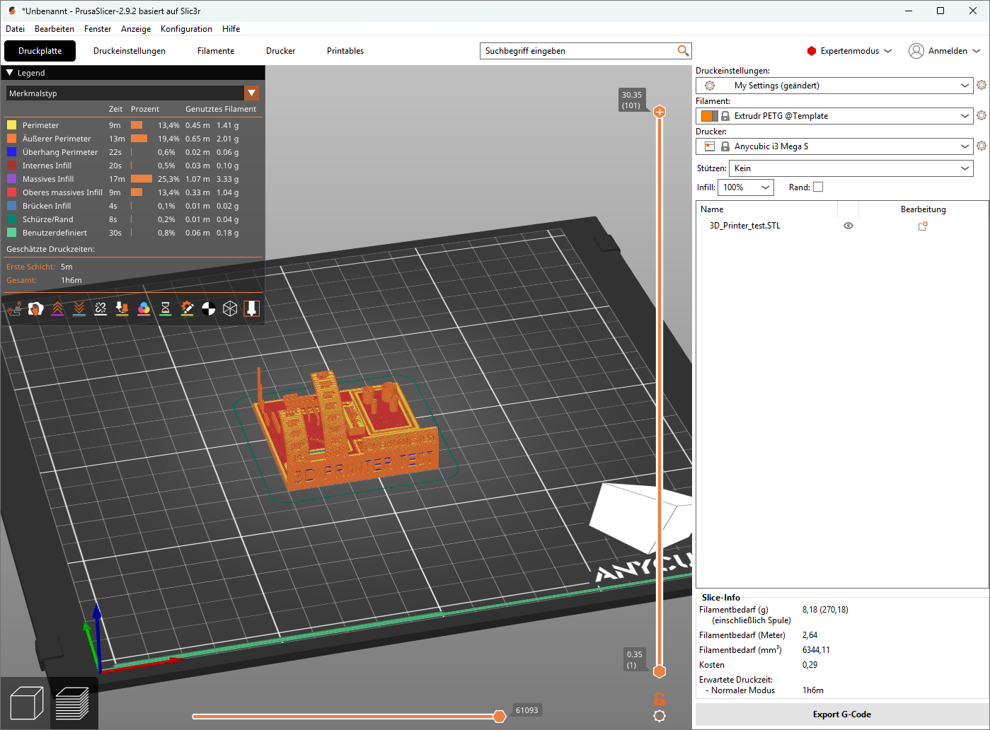Toggle the shells wireframe cube icon
Viewport: 990px width, 730px height.
pos(230,308)
